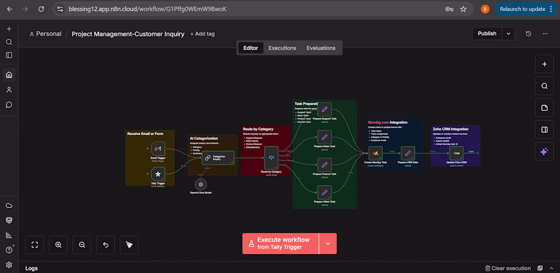Select the Update Zoho CRM node
Image resolution: width=560 pixels, height=273 pixels.
(457, 153)
